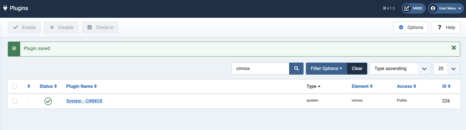The image size is (466, 130).
Task: Click the ordering sort arrows column icon
Action: point(29,86)
